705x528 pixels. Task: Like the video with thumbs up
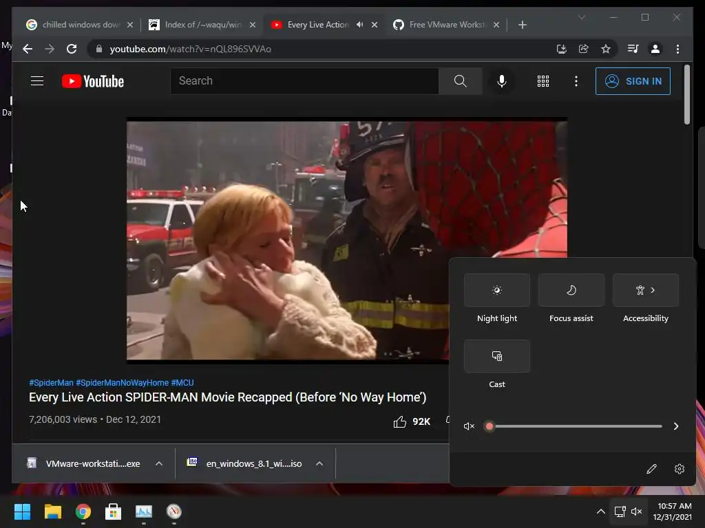[x=400, y=421]
